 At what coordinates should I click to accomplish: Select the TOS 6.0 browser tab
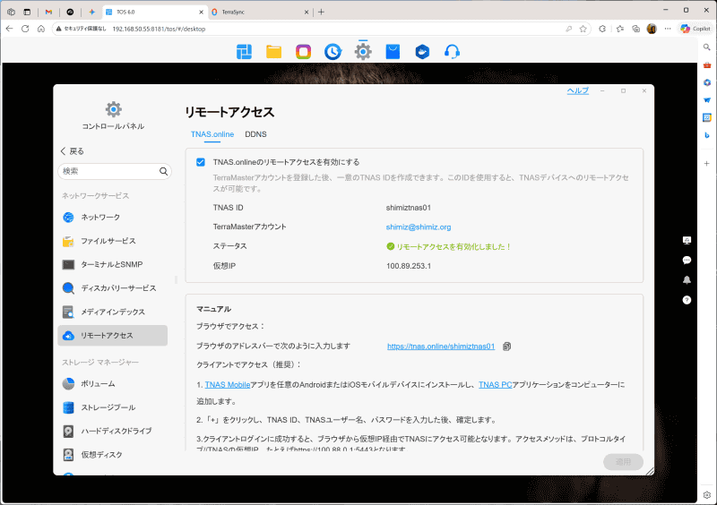click(153, 13)
